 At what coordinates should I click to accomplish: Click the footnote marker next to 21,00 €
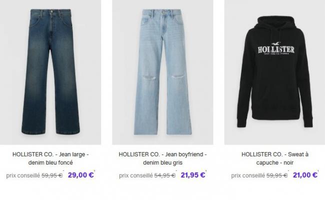click(x=318, y=171)
